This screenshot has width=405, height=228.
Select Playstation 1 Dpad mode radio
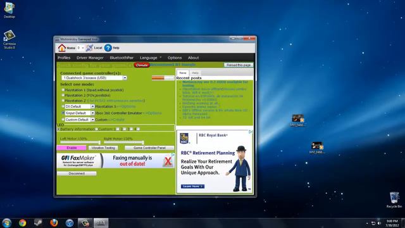tap(63, 90)
